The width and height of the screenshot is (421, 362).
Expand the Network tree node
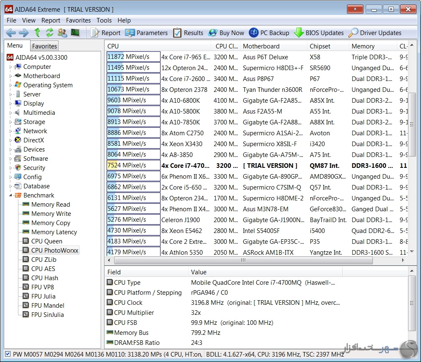click(10, 131)
